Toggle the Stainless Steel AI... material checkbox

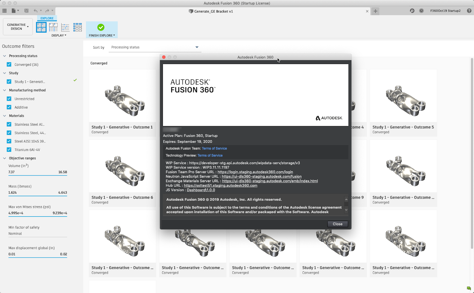[x=9, y=125]
